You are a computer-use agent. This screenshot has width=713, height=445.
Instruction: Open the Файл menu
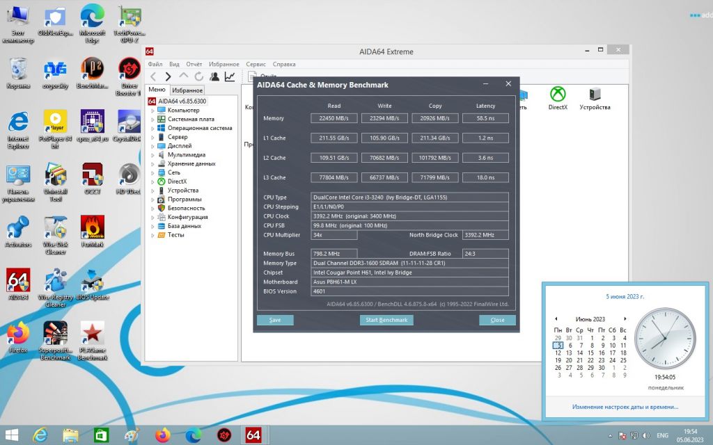tap(155, 64)
